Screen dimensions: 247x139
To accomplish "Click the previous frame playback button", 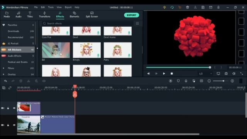I will [x=149, y=74].
